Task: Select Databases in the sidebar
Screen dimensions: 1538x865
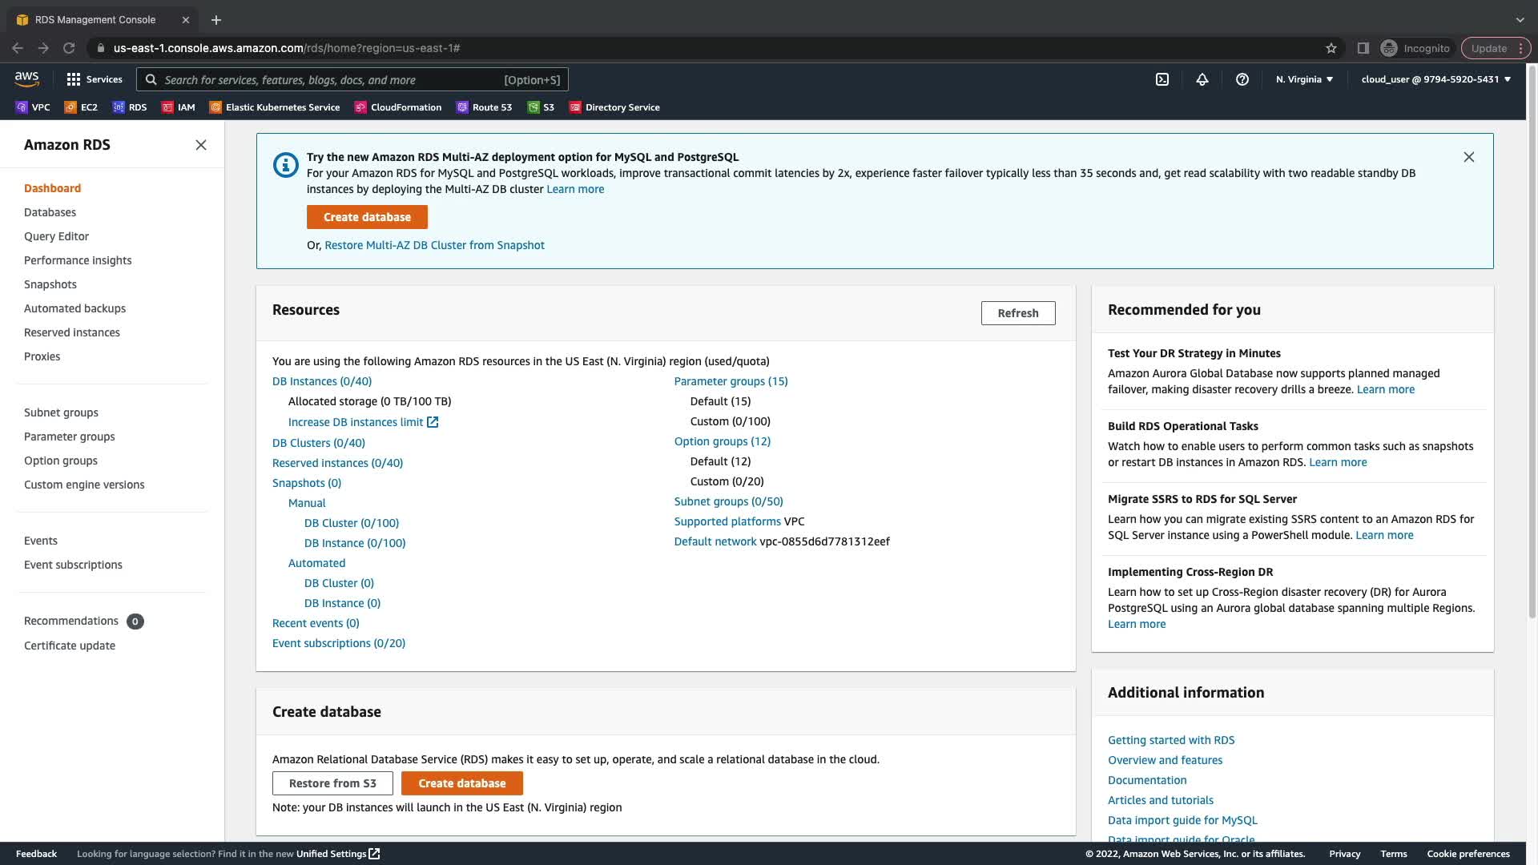Action: 50,212
